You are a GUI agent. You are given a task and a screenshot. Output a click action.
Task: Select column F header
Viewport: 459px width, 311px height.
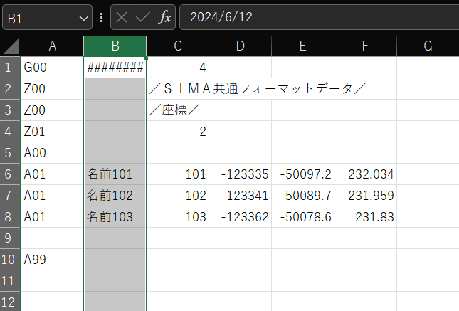coord(365,46)
